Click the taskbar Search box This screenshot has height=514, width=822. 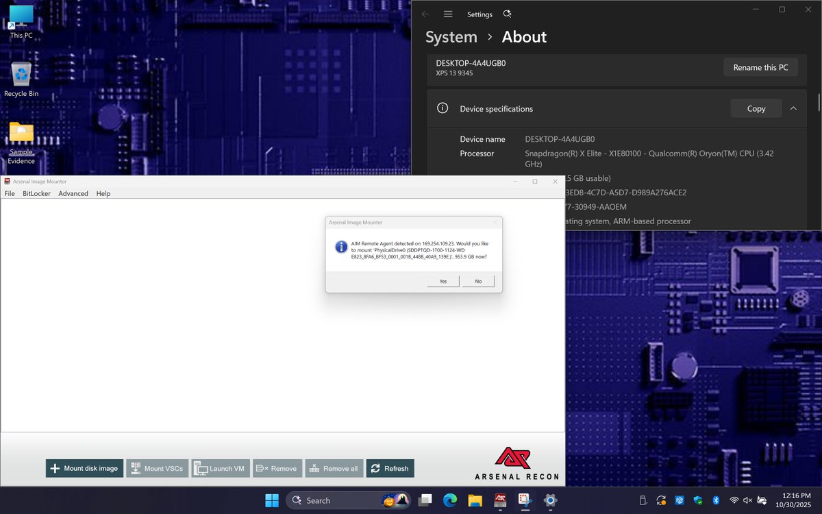coord(349,500)
